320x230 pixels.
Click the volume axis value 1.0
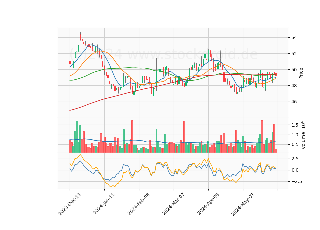pos(295,135)
